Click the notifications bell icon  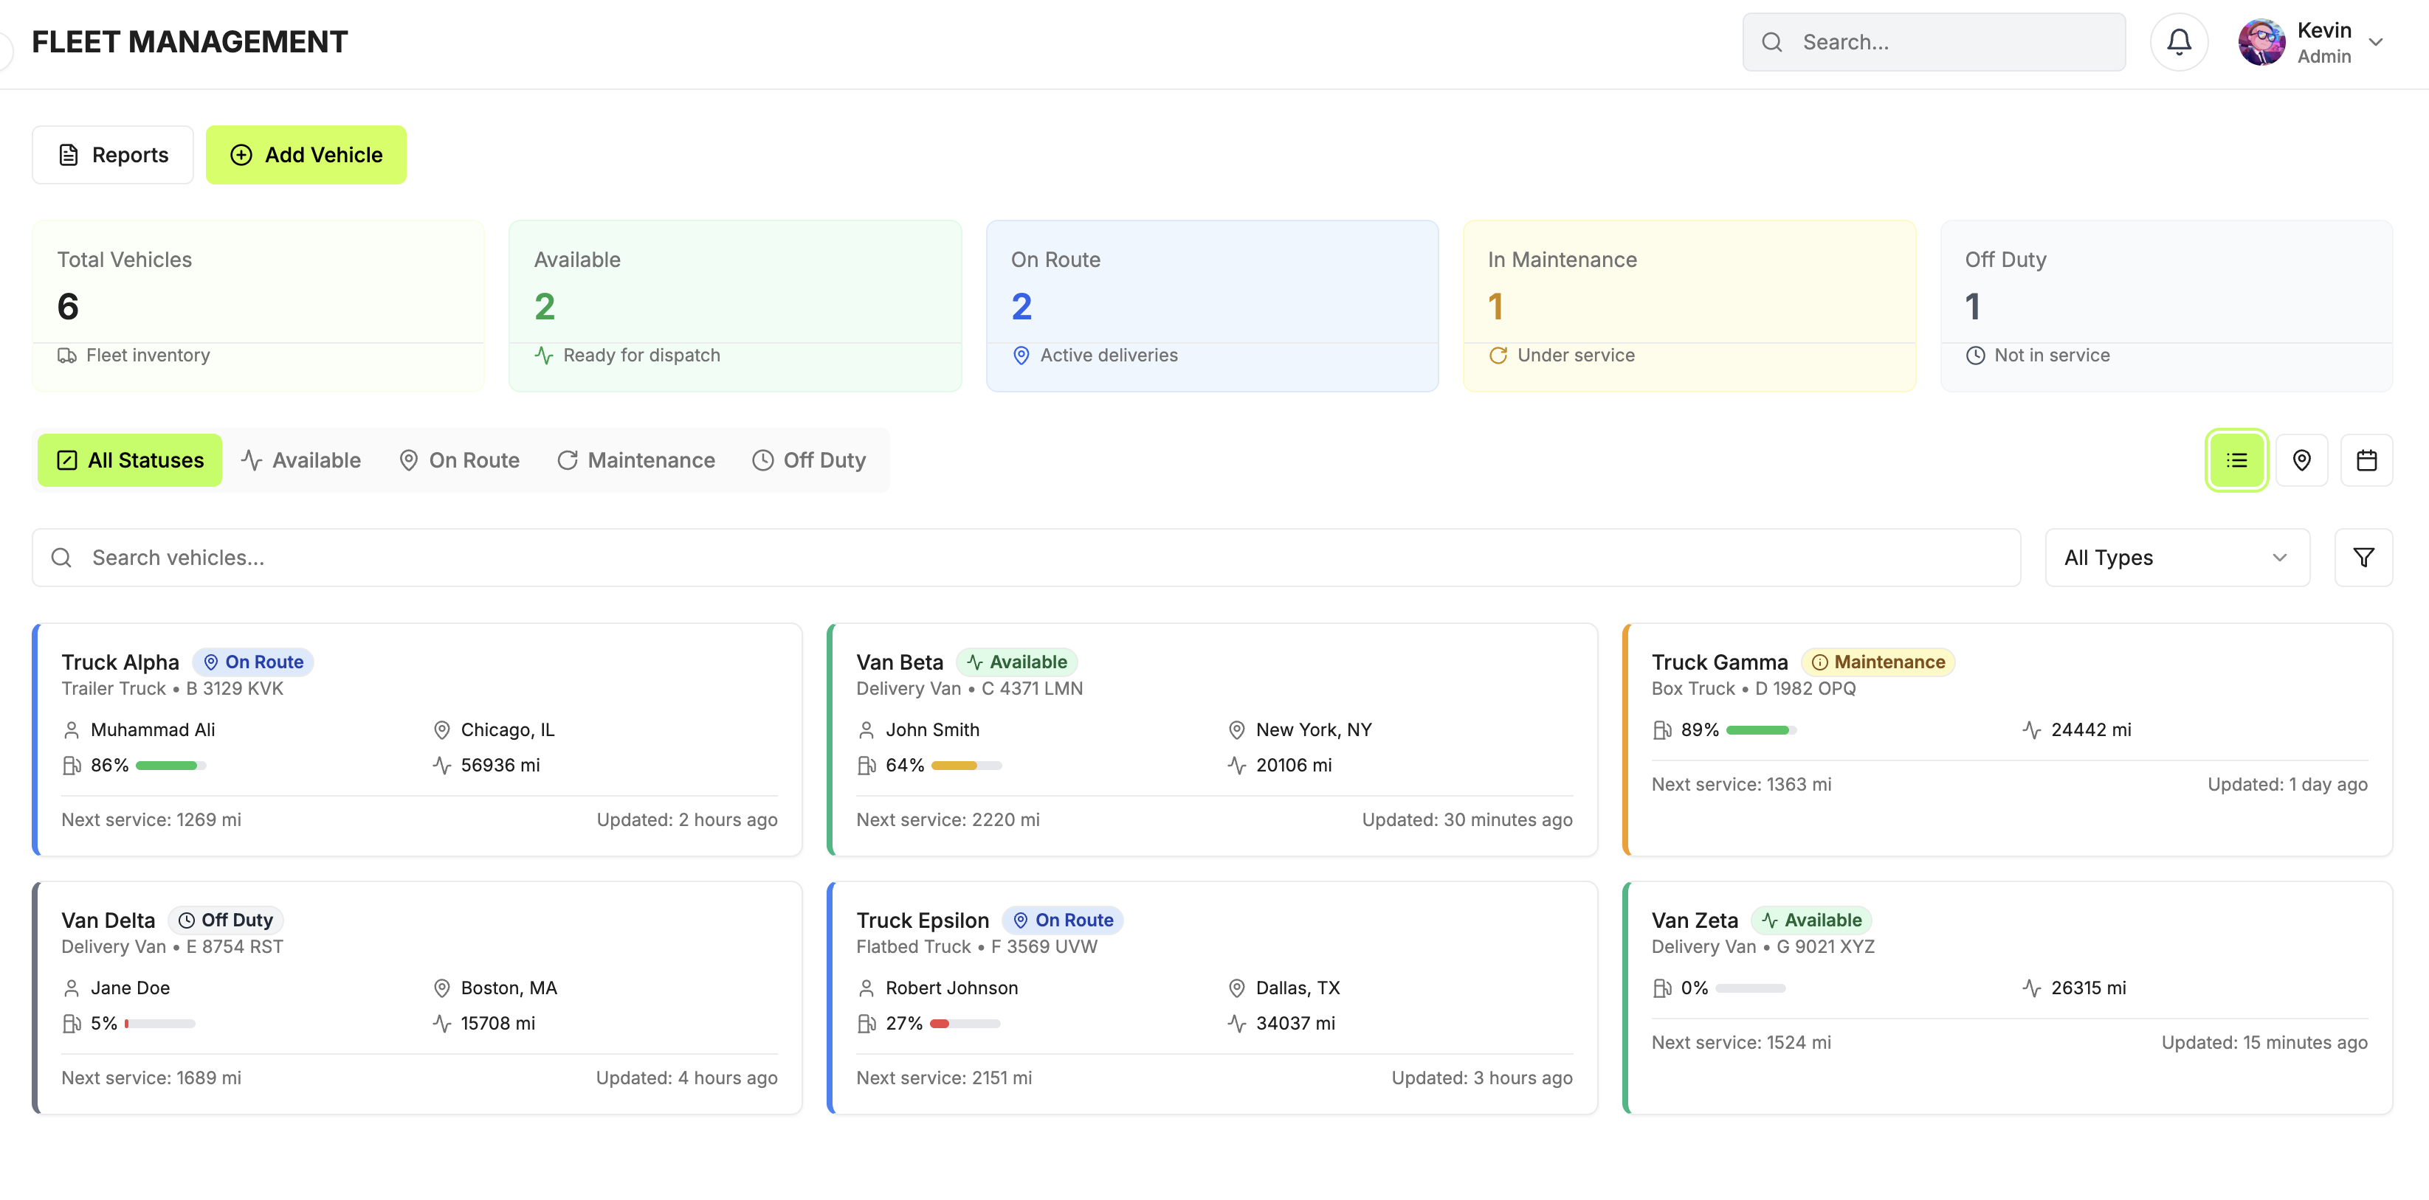click(x=2178, y=41)
